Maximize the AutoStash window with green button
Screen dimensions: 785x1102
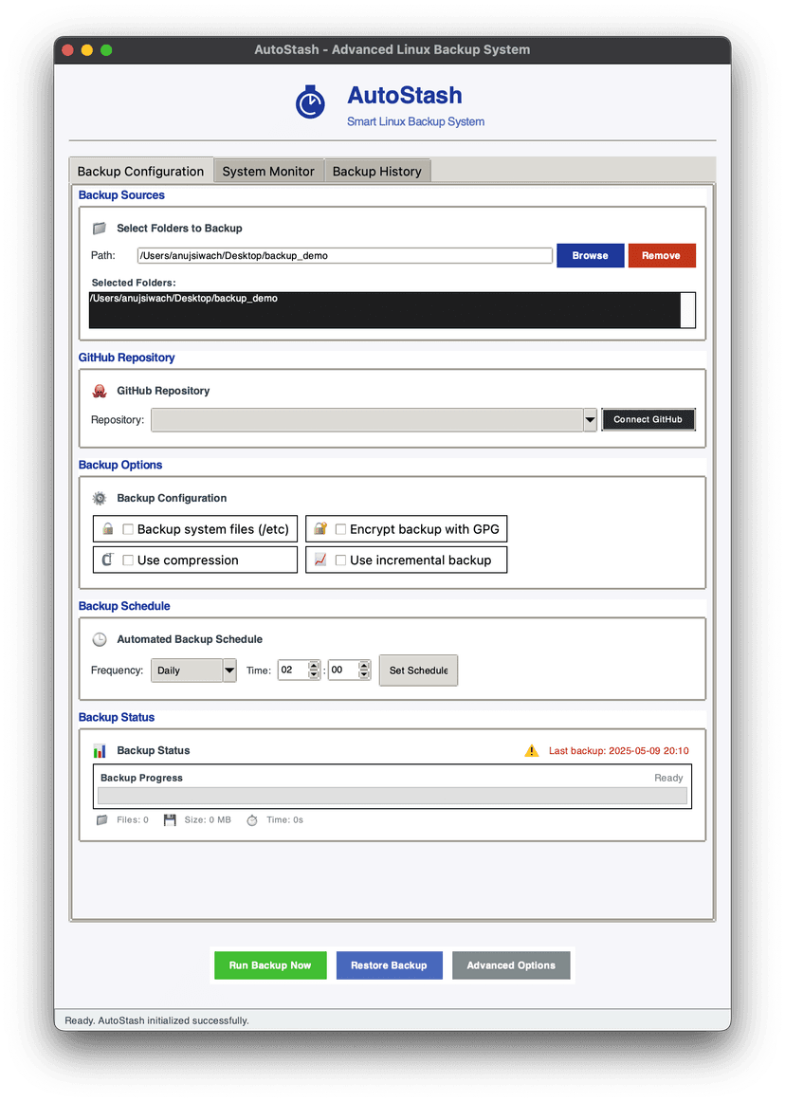[106, 50]
